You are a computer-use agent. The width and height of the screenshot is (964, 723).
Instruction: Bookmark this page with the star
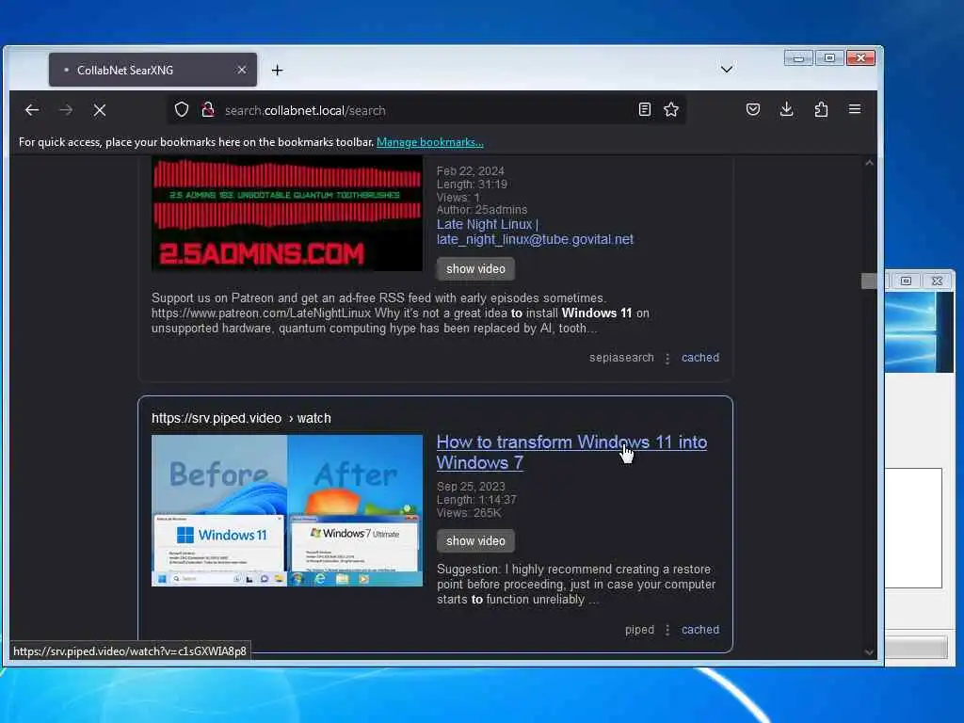click(x=671, y=110)
